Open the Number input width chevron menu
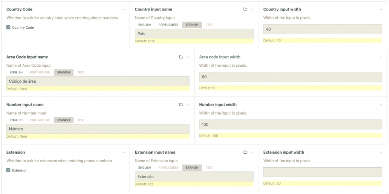Screen dimensions: 389x194 click(381, 105)
